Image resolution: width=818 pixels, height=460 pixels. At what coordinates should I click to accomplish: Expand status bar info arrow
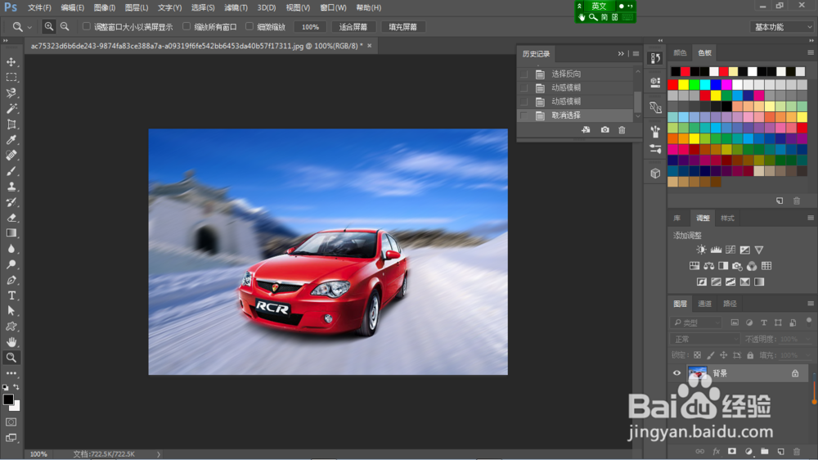tap(159, 454)
